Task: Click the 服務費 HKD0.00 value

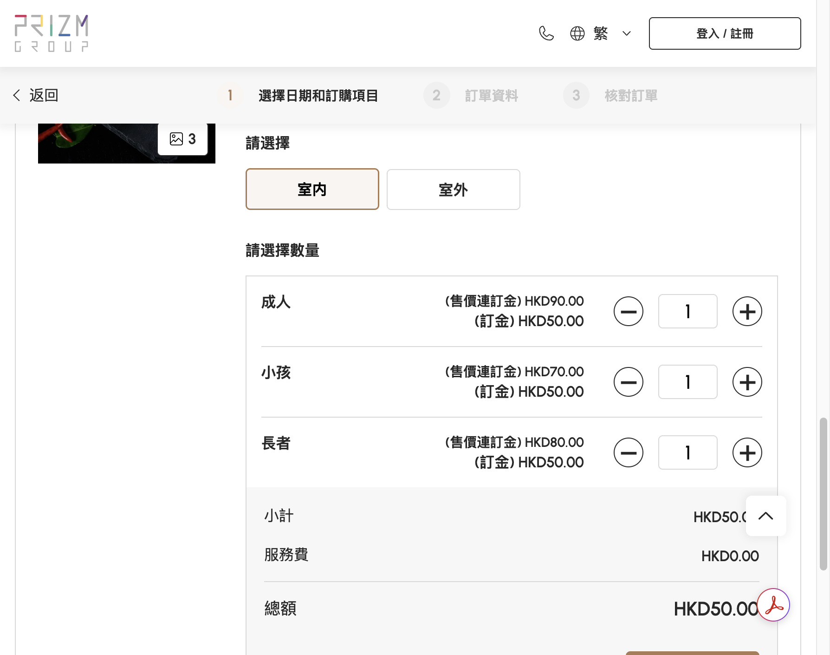Action: coord(730,556)
